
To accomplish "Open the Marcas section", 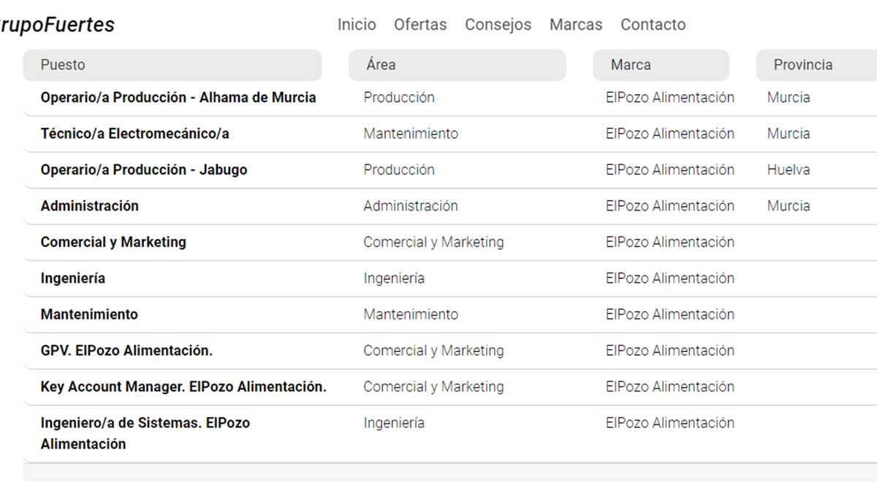I will point(576,24).
